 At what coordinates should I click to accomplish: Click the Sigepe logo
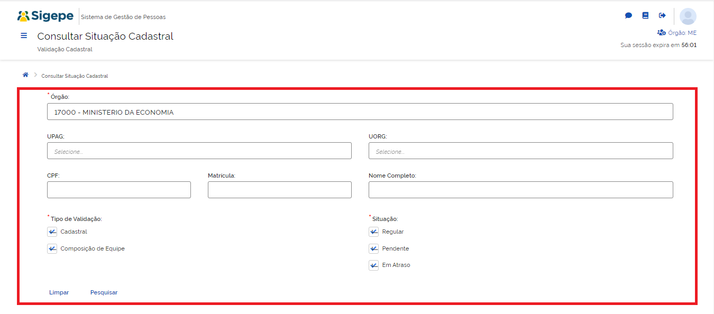(45, 16)
